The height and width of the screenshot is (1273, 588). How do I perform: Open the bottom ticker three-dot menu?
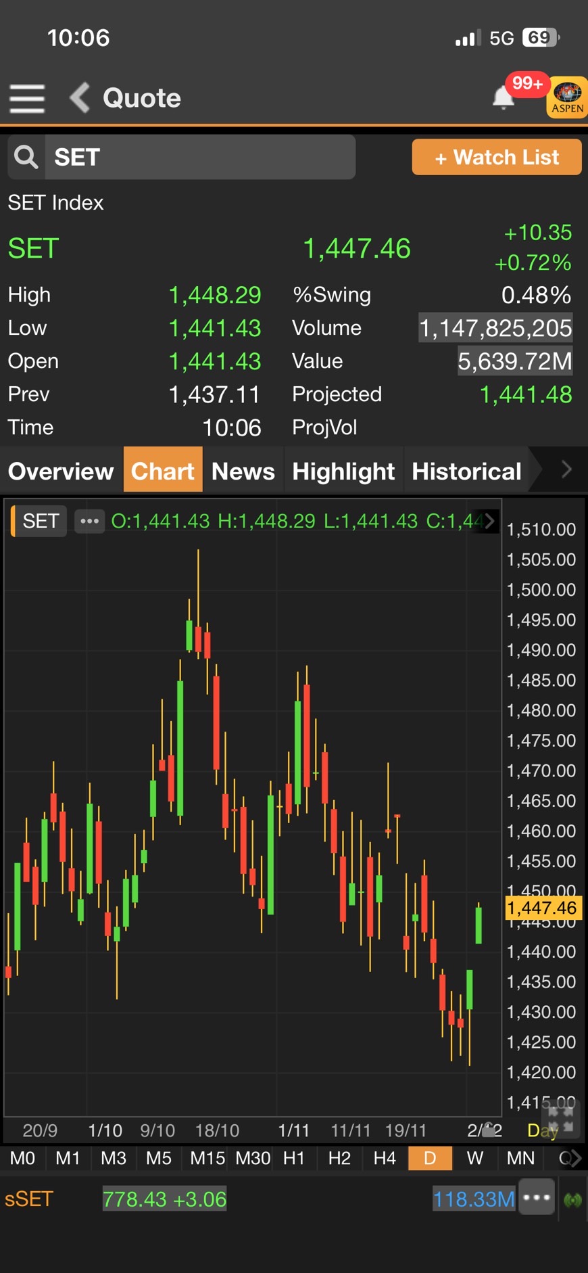[x=537, y=1197]
